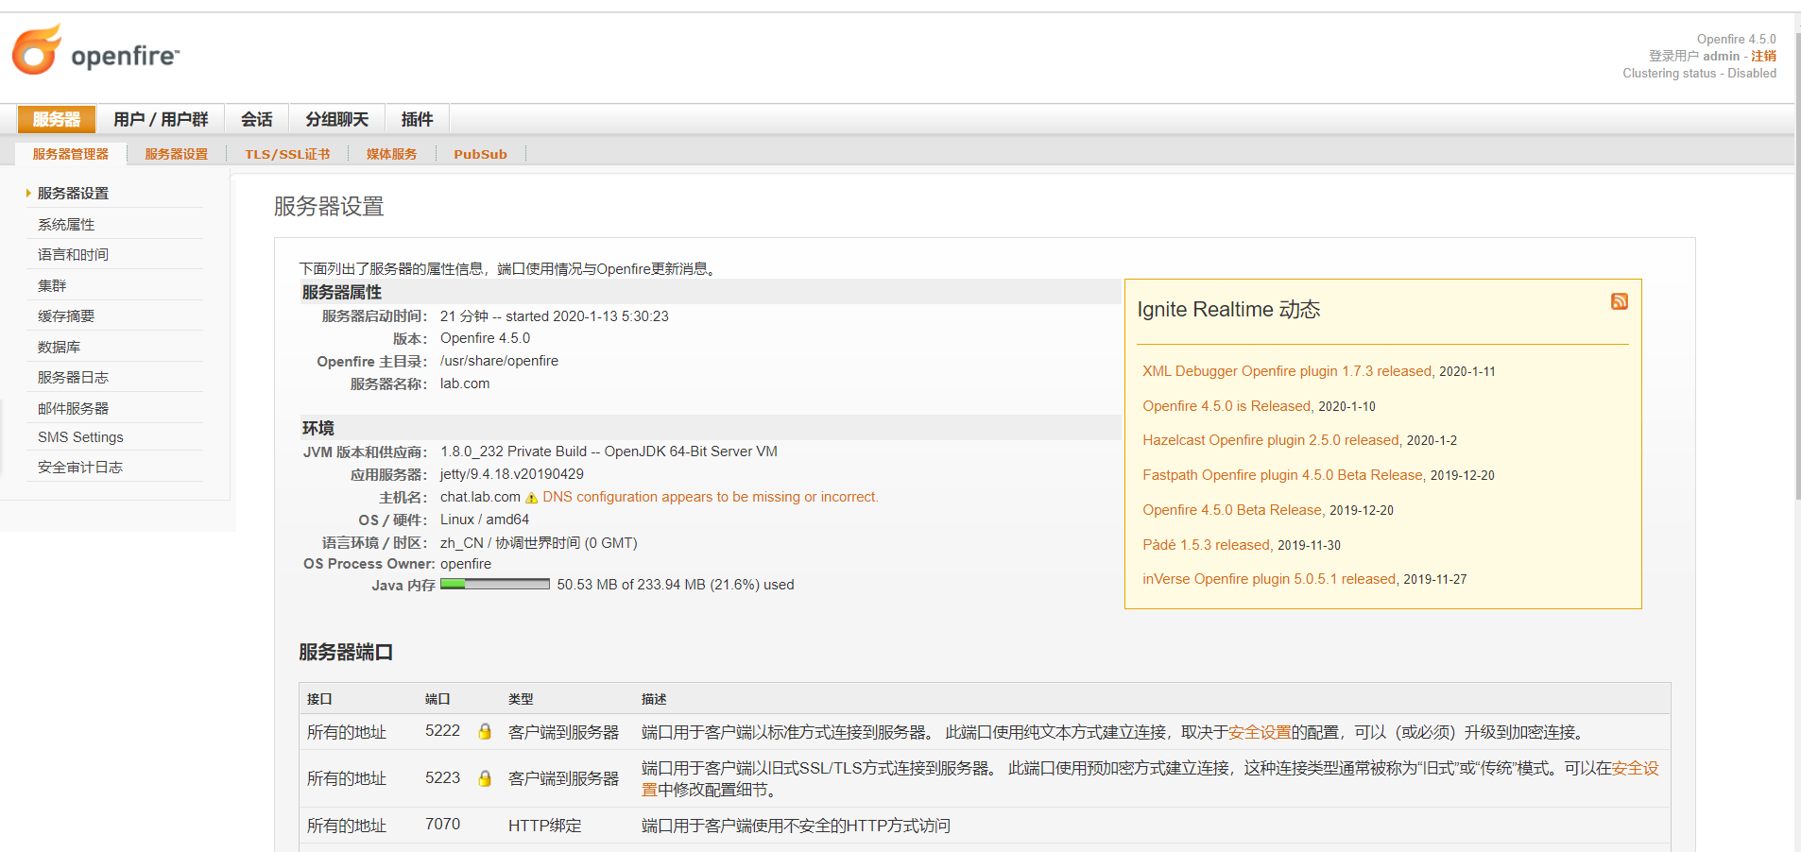Image resolution: width=1801 pixels, height=852 pixels.
Task: Click the port number 7070 cell
Action: (442, 825)
